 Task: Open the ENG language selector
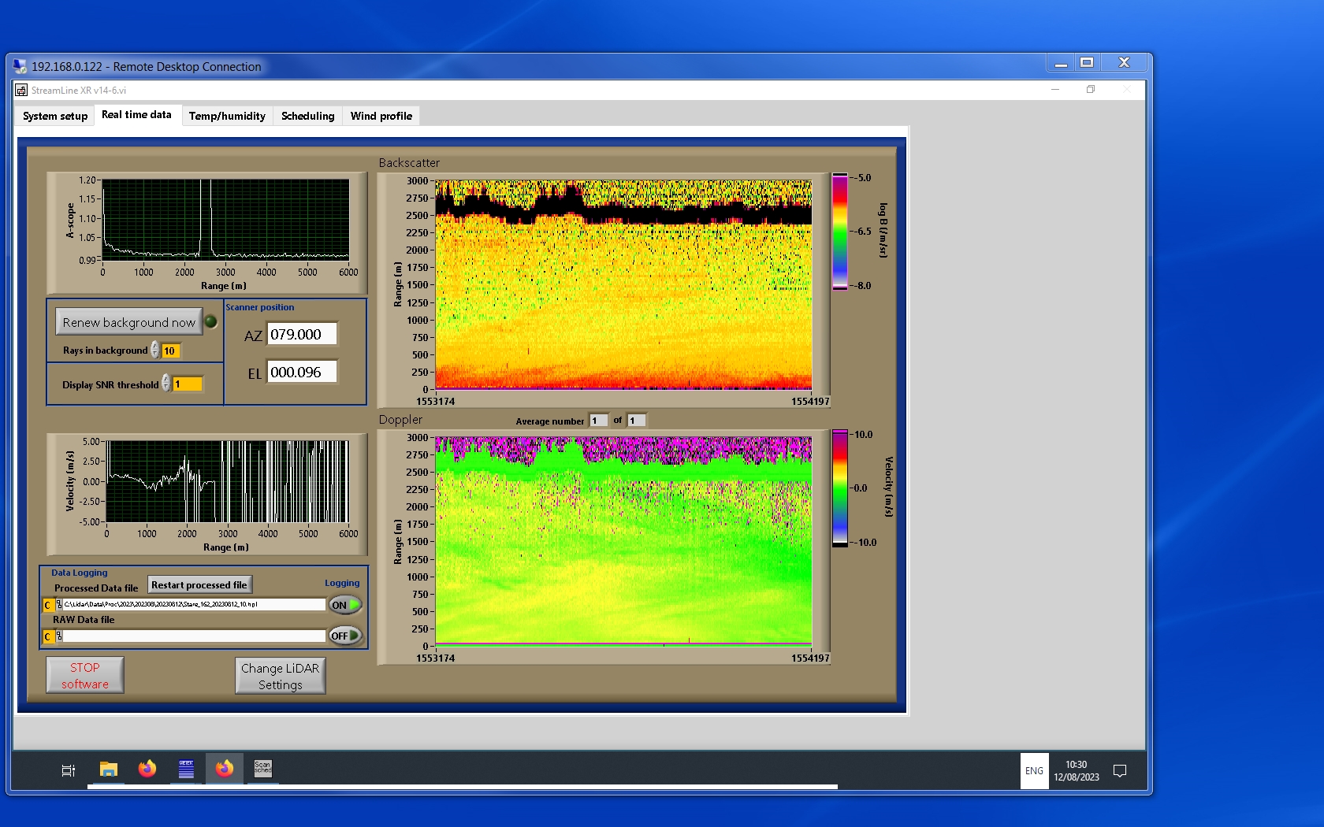[1034, 771]
